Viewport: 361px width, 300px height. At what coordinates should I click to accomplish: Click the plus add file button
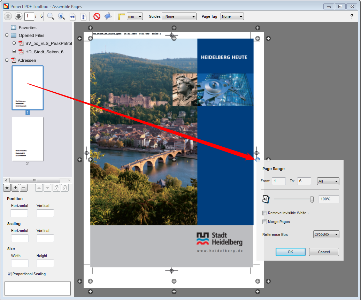click(x=15, y=188)
